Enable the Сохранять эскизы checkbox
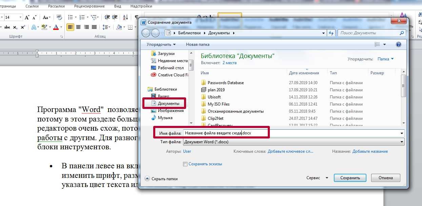This screenshot has height=206, width=422. pyautogui.click(x=185, y=164)
